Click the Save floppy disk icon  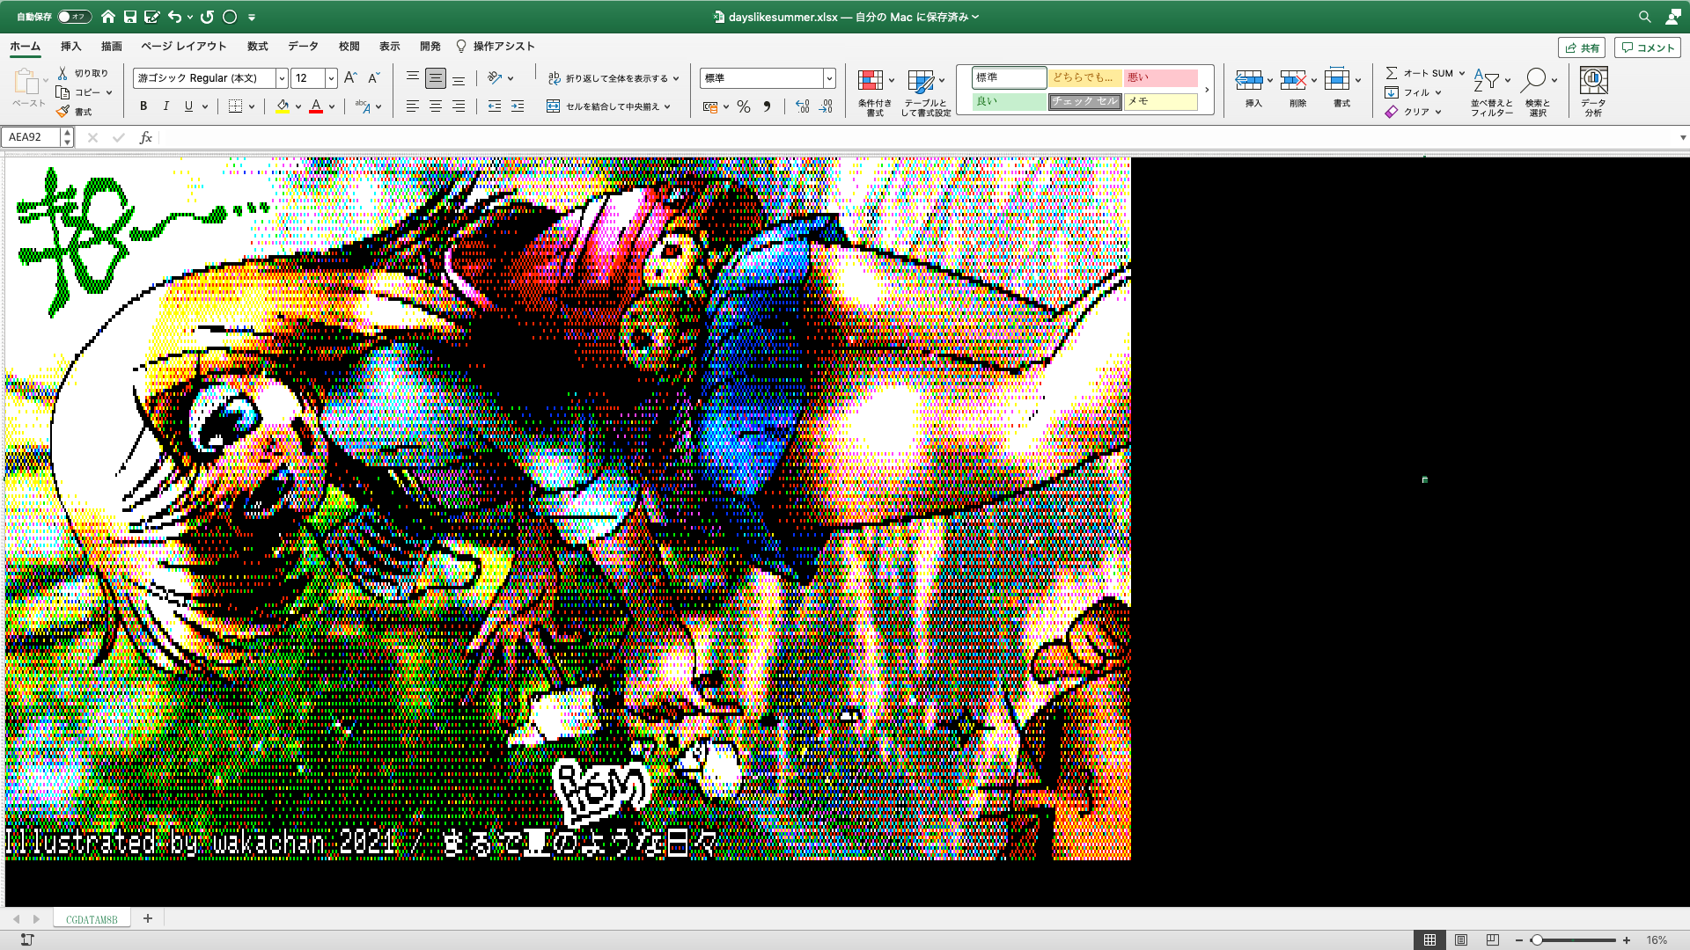[x=130, y=17]
